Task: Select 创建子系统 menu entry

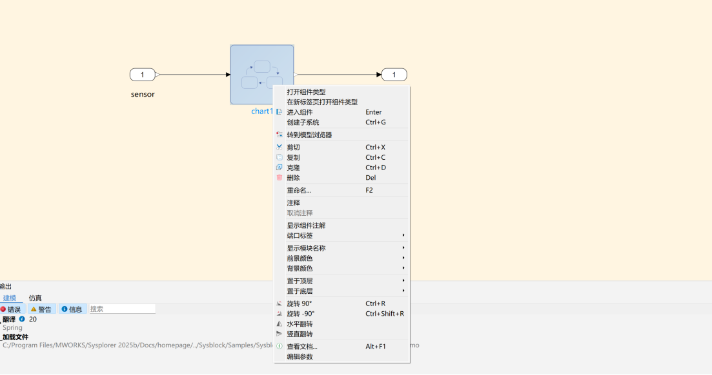Action: coord(341,122)
